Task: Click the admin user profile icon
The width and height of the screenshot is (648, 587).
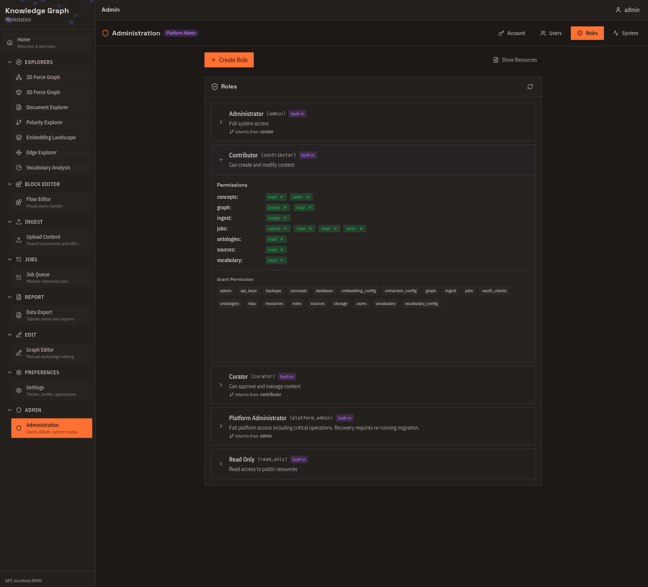Action: 618,10
